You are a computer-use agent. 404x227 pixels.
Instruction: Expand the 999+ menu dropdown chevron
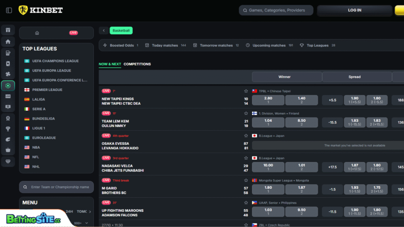click(86, 223)
